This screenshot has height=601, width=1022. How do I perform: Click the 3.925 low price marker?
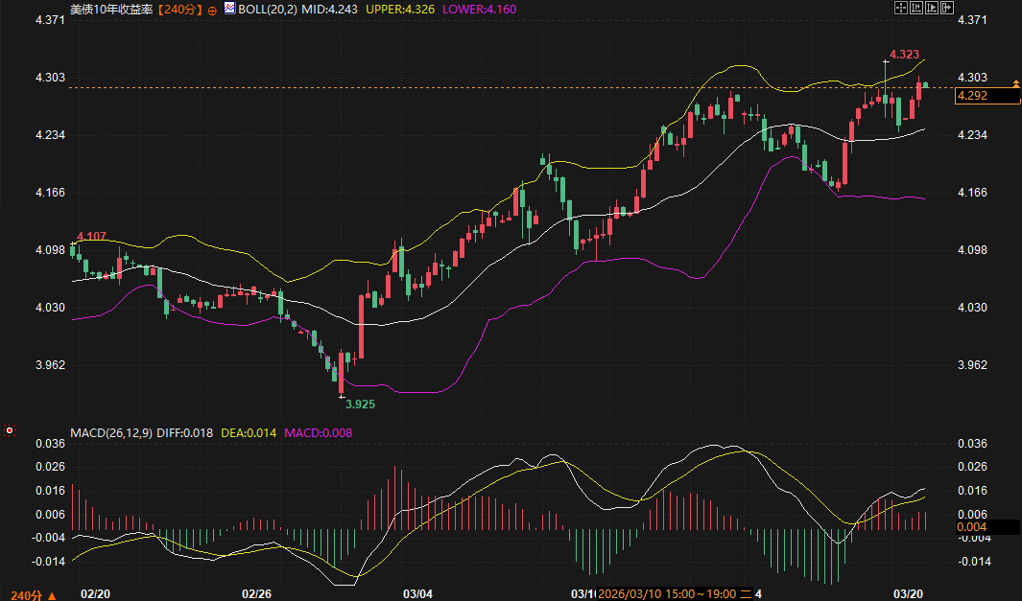(x=360, y=405)
